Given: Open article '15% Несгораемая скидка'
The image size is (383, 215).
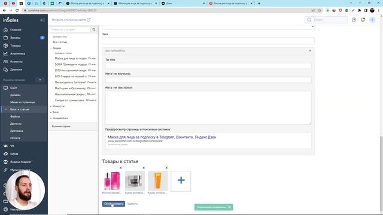Looking at the screenshot, I should click(71, 70).
